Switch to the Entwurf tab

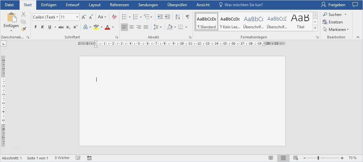72,5
